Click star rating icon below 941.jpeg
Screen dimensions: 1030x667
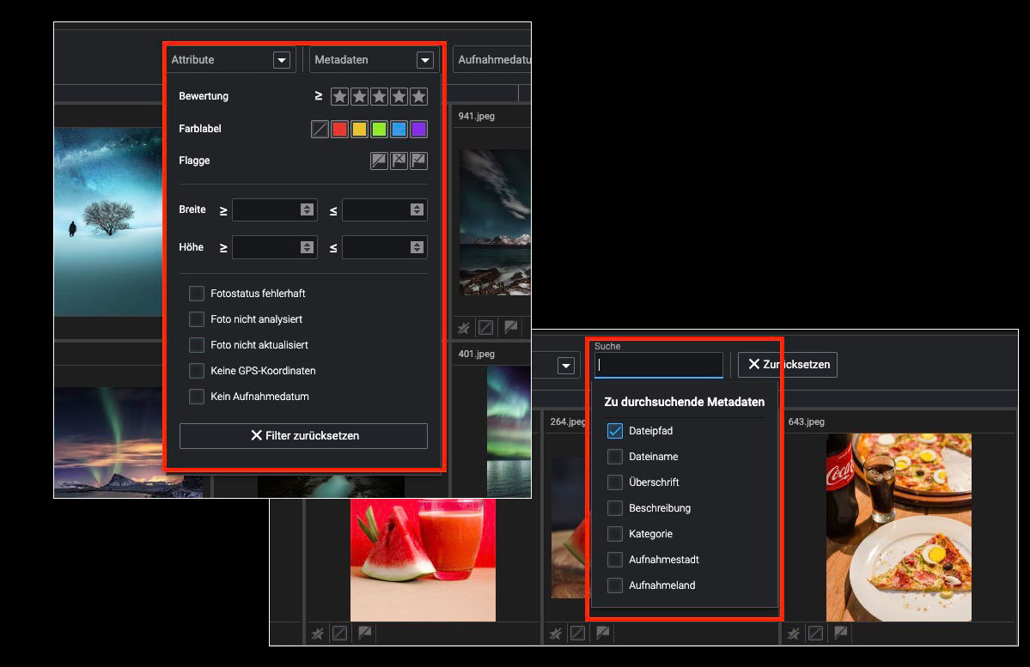coord(465,327)
